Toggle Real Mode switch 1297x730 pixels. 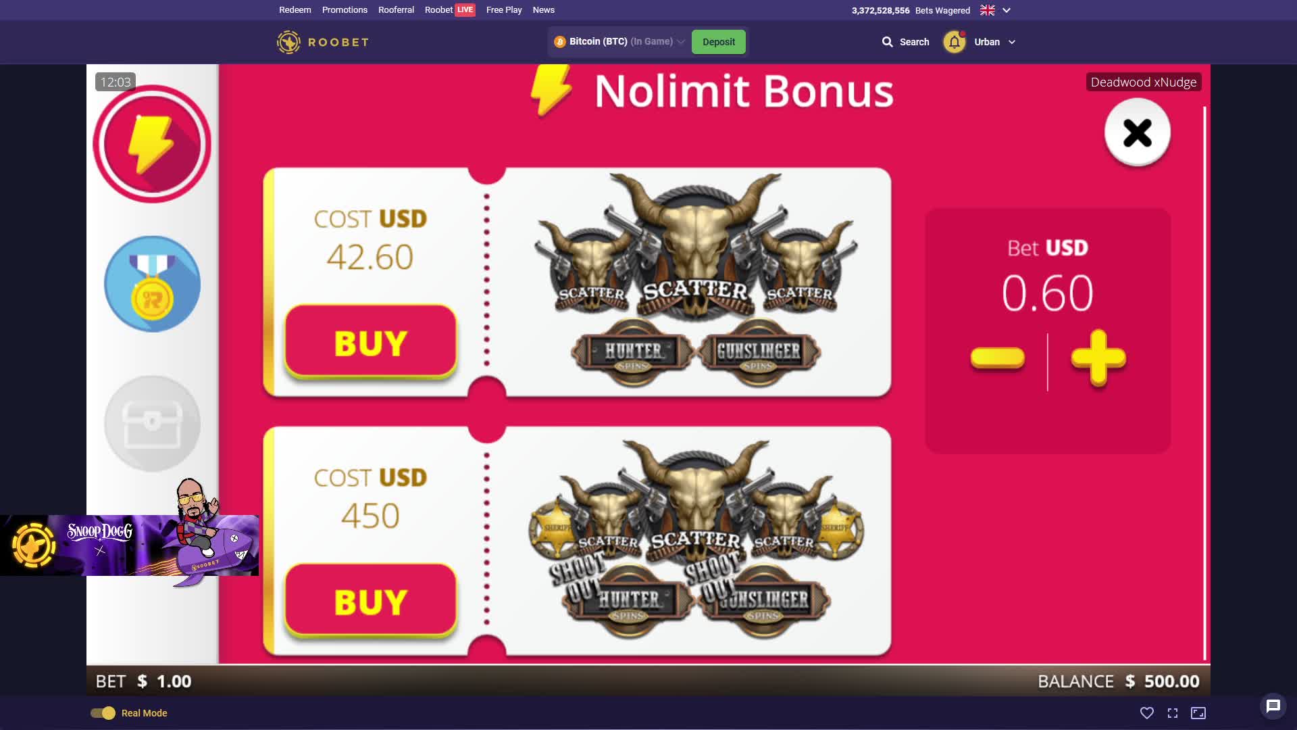(103, 713)
